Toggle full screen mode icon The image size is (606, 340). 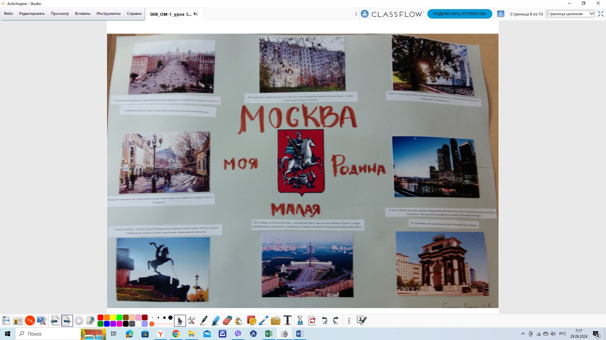tap(601, 14)
